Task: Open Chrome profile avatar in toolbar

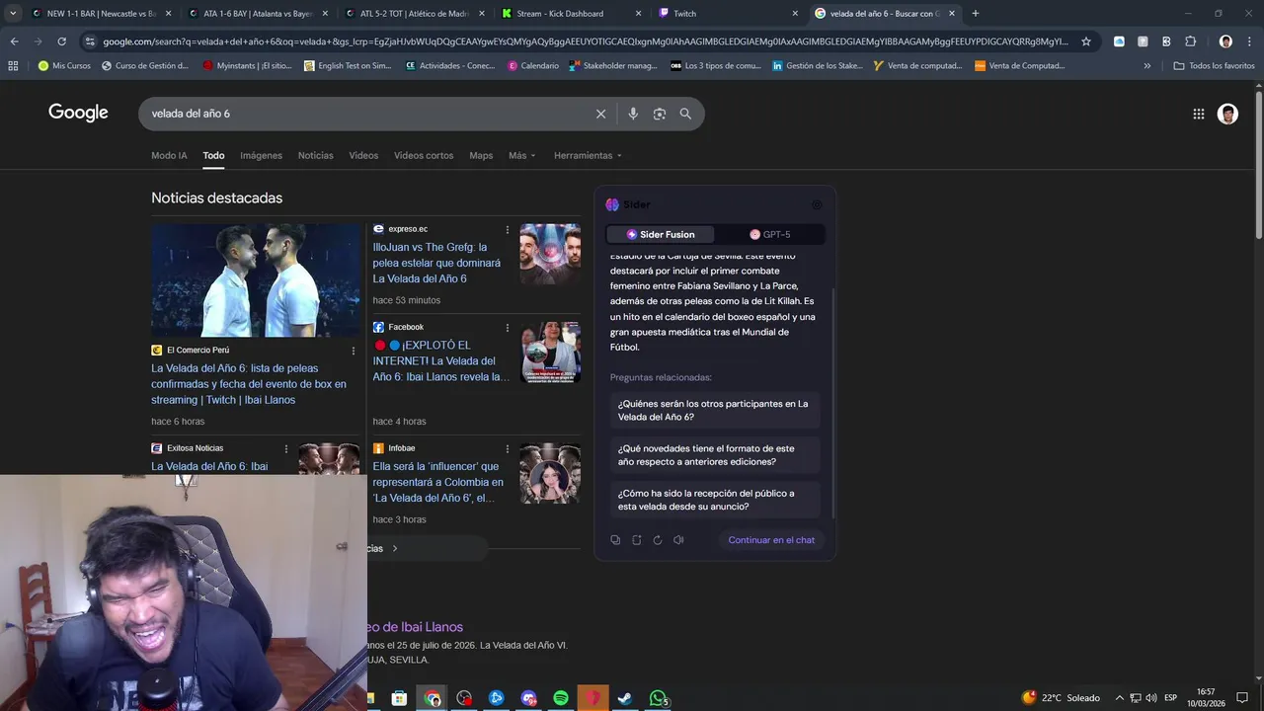Action: [x=1225, y=41]
